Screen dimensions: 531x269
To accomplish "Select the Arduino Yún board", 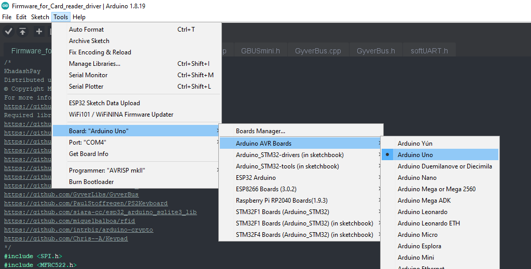I will 440,144.
